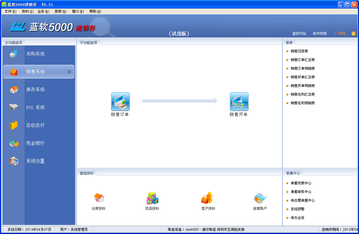The image size is (359, 234).
Task: Open 待处理单据中心
Action: click(302, 200)
